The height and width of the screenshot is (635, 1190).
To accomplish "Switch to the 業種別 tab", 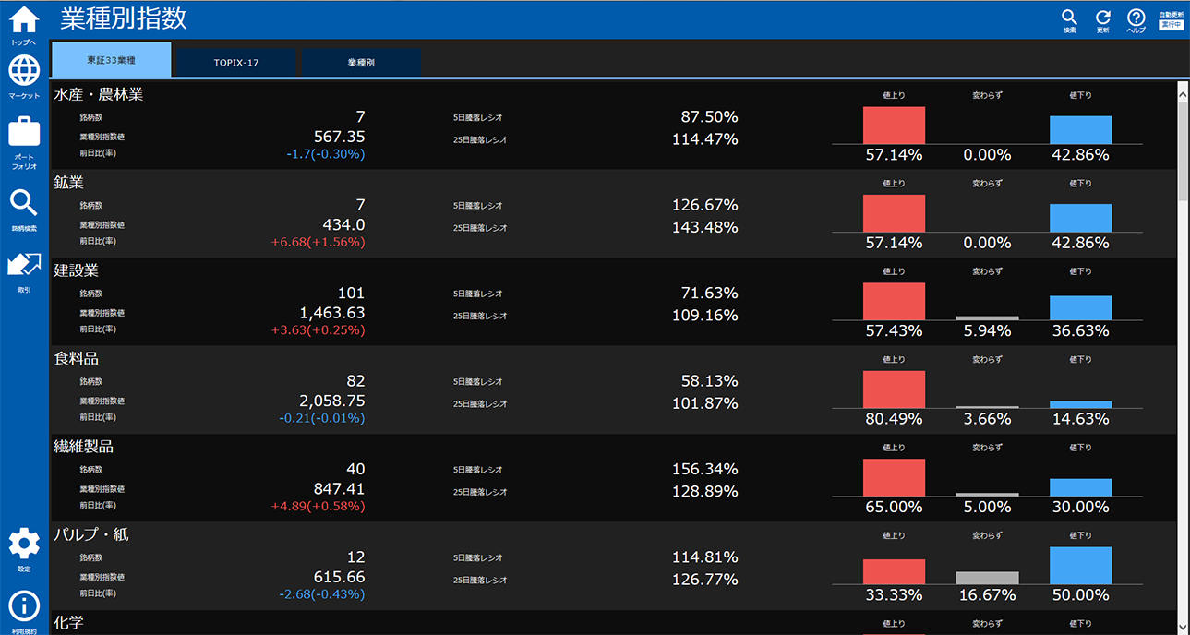I will click(x=362, y=63).
